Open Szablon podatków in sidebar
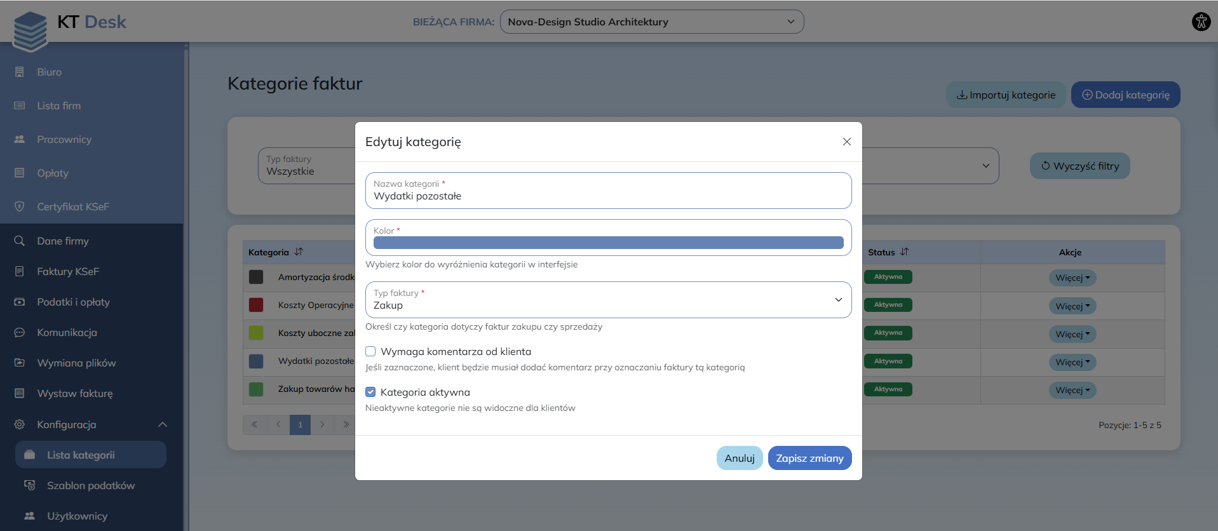Screen dimensions: 1218x531 (x=91, y=485)
